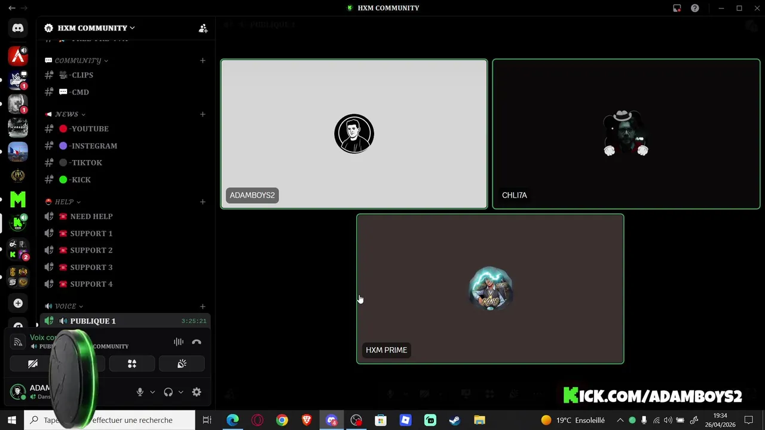Create channel in VOICE category
This screenshot has height=430, width=765.
(203, 306)
